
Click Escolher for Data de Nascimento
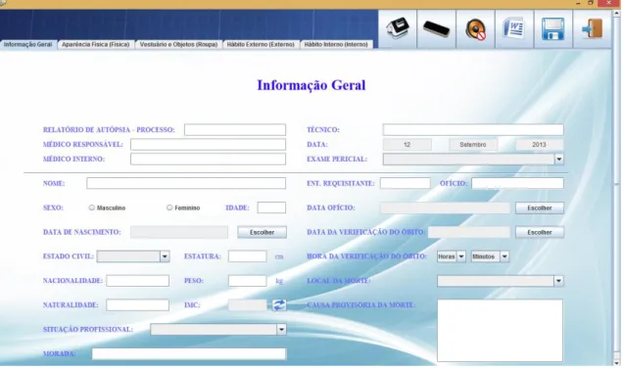coord(262,232)
